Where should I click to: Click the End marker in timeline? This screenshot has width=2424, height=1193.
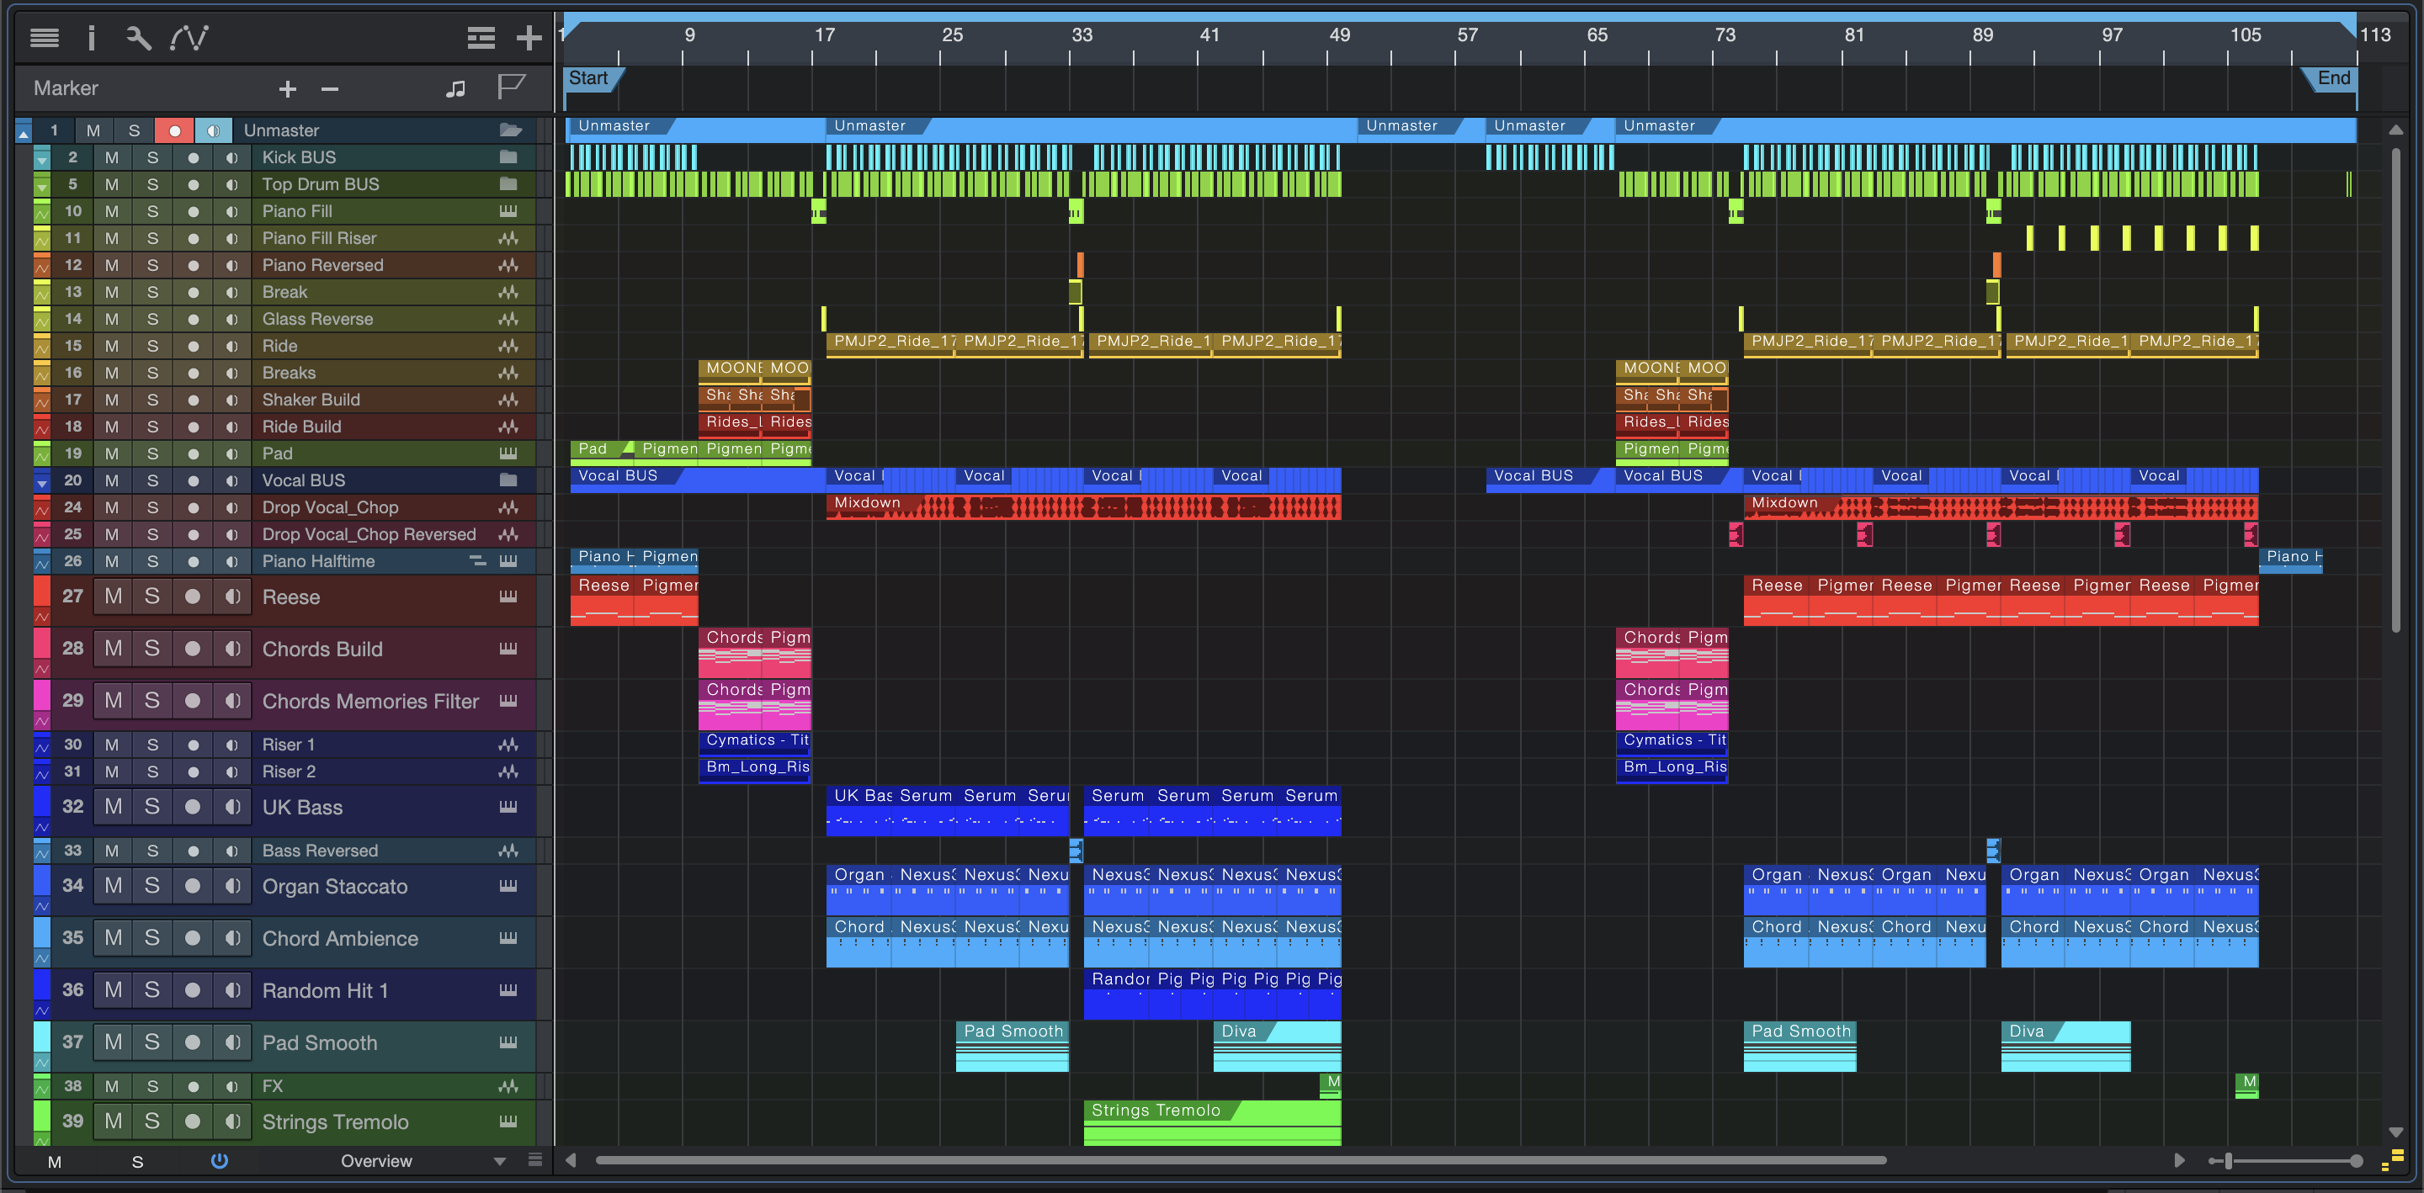(x=2333, y=79)
